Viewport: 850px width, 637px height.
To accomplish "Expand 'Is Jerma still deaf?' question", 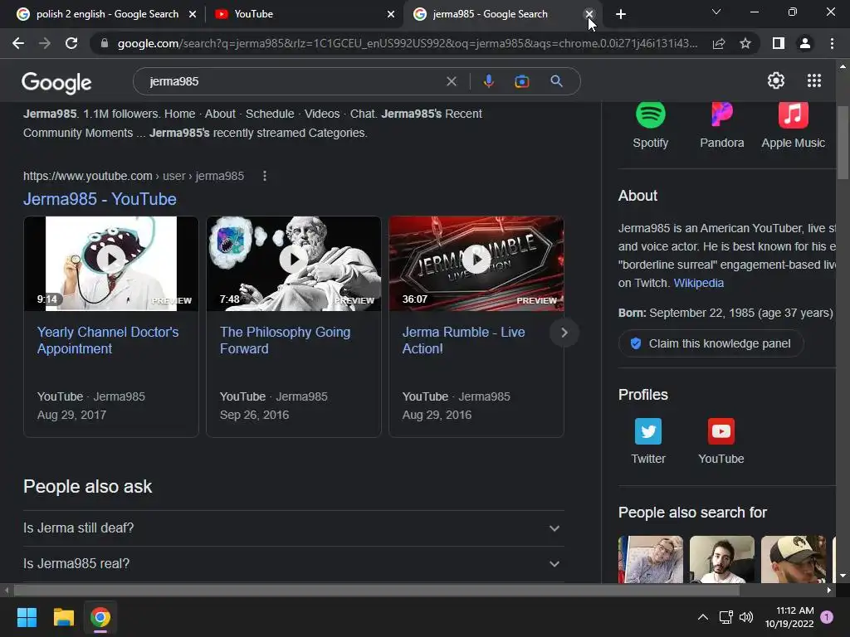I will [x=293, y=528].
